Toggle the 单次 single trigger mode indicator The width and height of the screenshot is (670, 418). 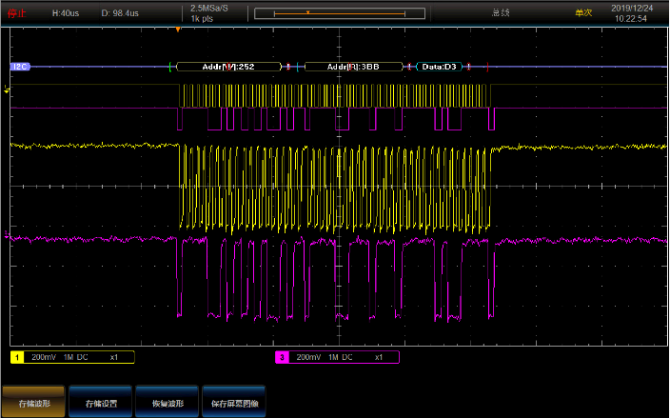coord(583,12)
